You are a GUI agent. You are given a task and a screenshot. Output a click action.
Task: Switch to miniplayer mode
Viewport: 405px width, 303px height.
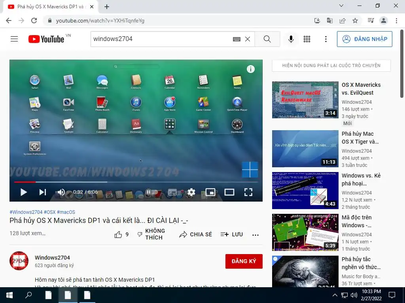pyautogui.click(x=210, y=192)
